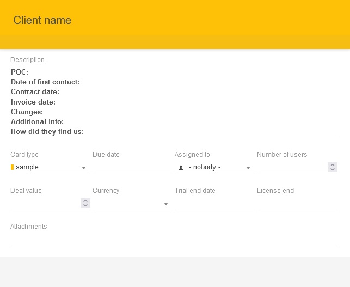Screen dimensions: 350x287
Task: Decrease Deal value with down arrow
Action: click(x=85, y=206)
